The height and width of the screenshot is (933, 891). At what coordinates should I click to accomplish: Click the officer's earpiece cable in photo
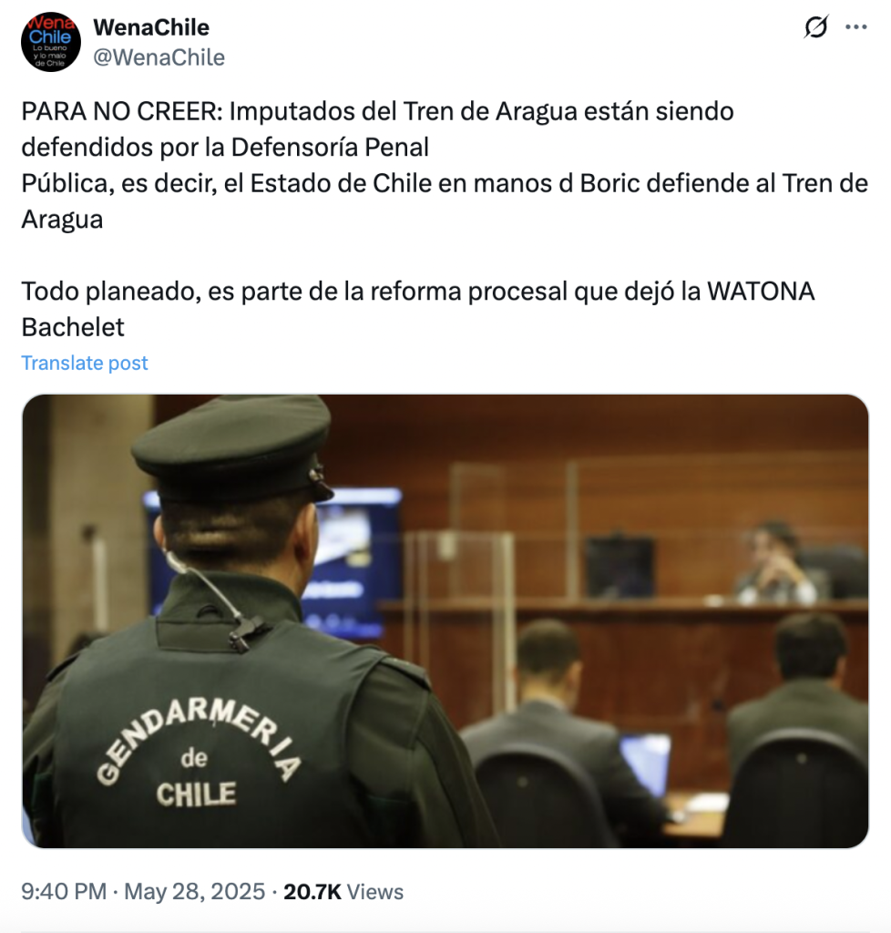coord(214,601)
